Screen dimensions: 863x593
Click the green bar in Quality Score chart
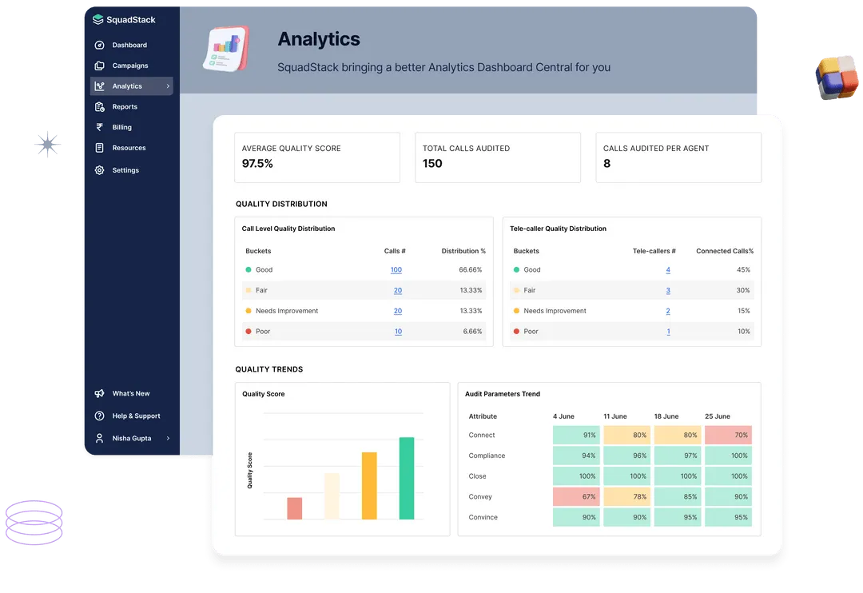(x=407, y=478)
